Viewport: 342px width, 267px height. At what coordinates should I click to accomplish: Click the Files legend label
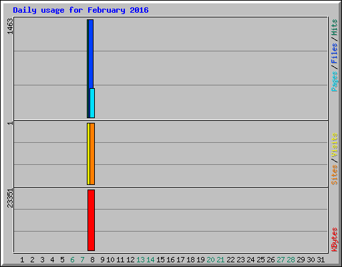(x=334, y=53)
